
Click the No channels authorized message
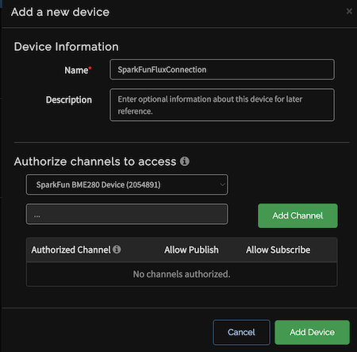point(182,274)
